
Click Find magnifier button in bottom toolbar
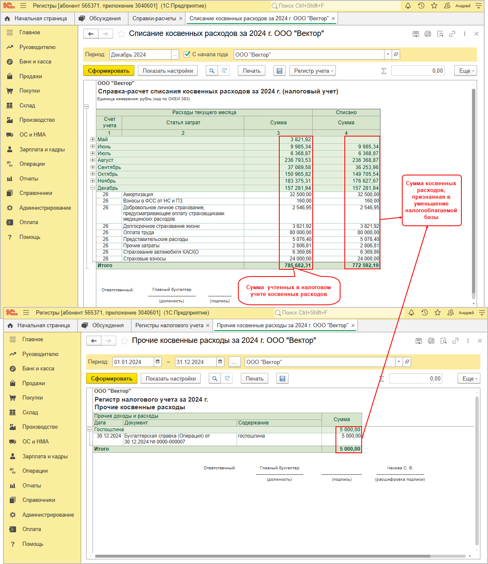(x=215, y=378)
